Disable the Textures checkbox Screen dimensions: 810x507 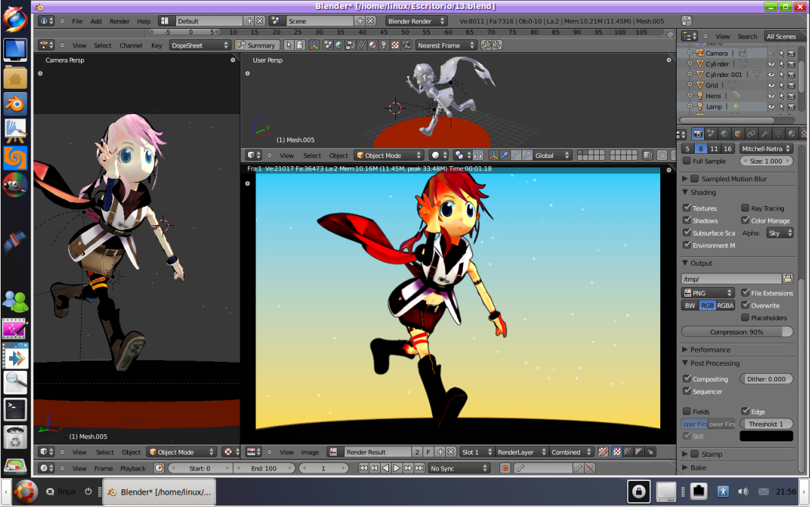pos(687,207)
